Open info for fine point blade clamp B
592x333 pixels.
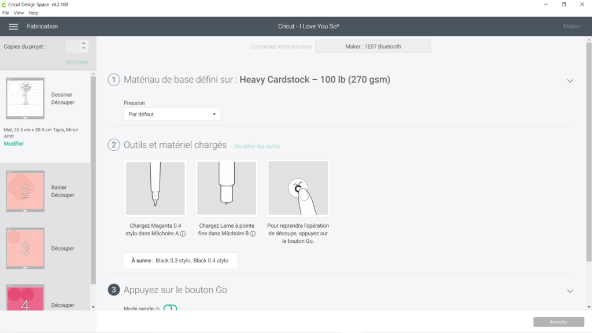pyautogui.click(x=253, y=234)
